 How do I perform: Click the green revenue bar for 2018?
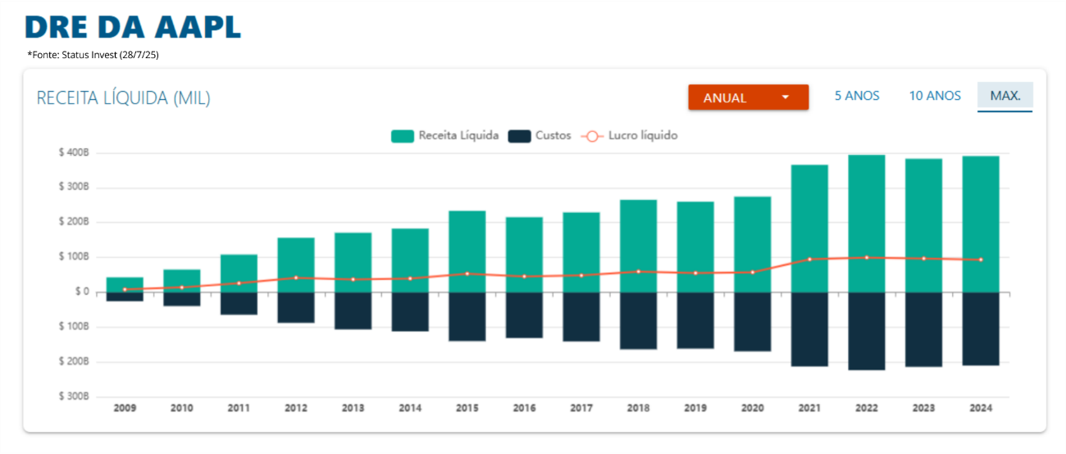click(x=638, y=246)
